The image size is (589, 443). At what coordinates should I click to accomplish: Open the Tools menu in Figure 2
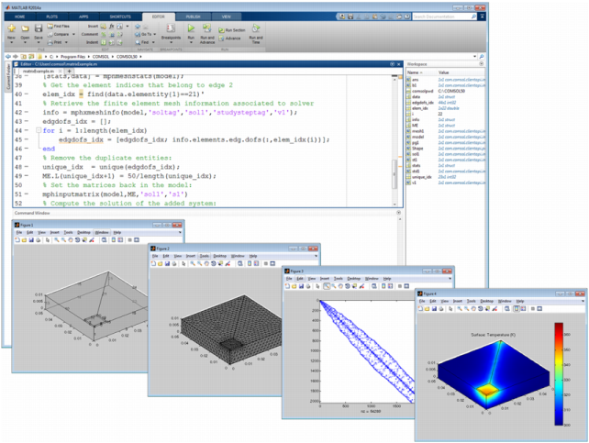pyautogui.click(x=204, y=256)
